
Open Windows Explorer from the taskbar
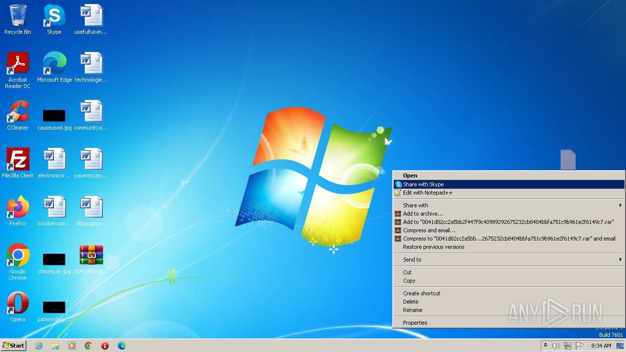55,346
